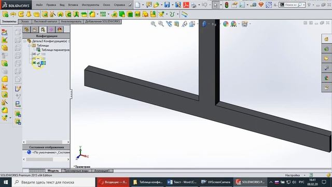Open the Правка menu

pos(51,5)
